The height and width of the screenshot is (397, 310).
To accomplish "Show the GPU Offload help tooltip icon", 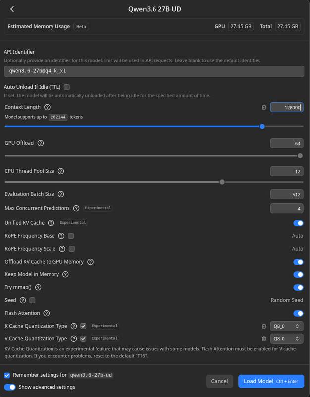I will [x=41, y=143].
